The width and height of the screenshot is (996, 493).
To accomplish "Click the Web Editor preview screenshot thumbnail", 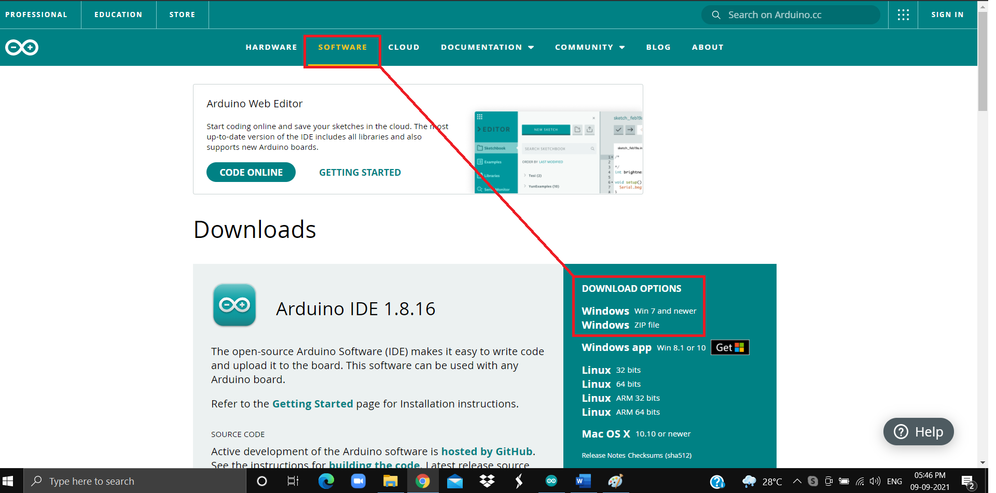I will click(x=559, y=152).
